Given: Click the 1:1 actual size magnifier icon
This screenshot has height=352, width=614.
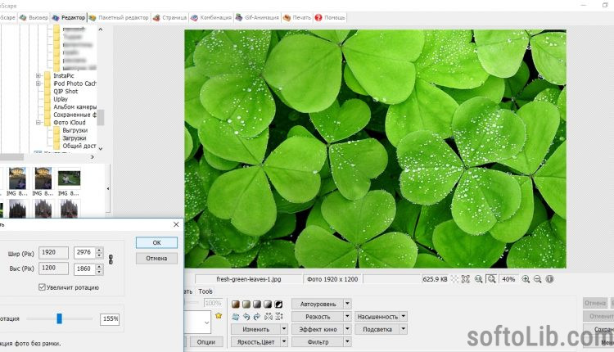Looking at the screenshot, I should (x=478, y=279).
